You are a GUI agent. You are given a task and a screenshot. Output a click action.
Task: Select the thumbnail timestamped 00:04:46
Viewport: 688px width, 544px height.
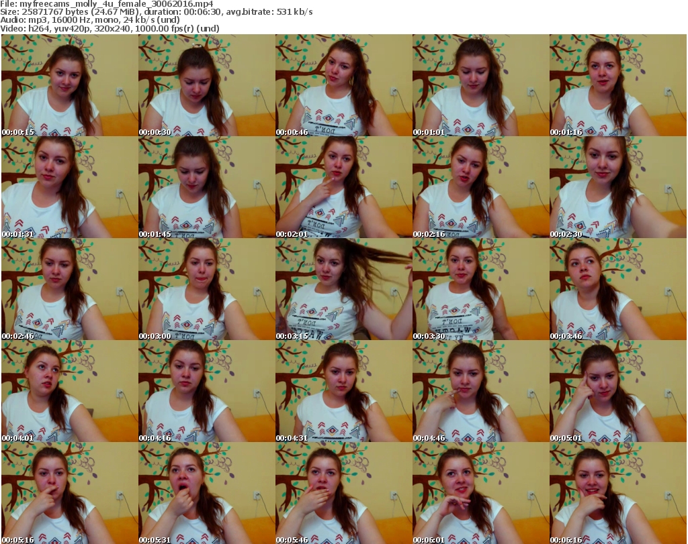480,391
